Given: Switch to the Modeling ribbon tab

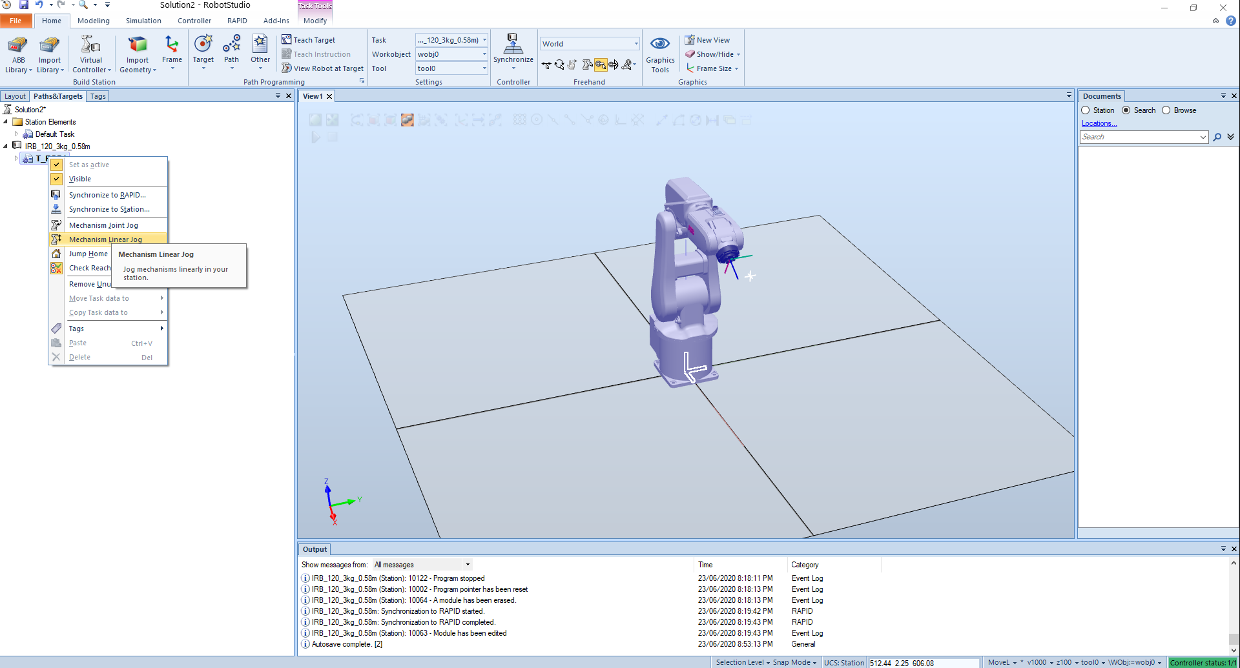Looking at the screenshot, I should 94,21.
